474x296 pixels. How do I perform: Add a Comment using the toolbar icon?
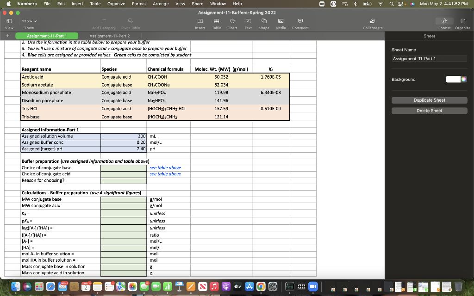300,22
